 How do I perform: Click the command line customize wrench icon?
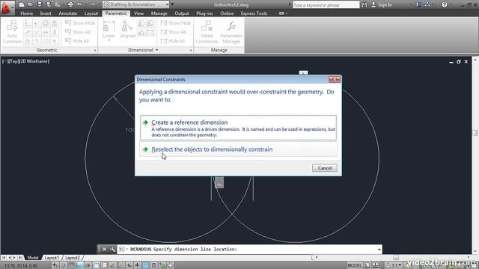pyautogui.click(x=112, y=249)
